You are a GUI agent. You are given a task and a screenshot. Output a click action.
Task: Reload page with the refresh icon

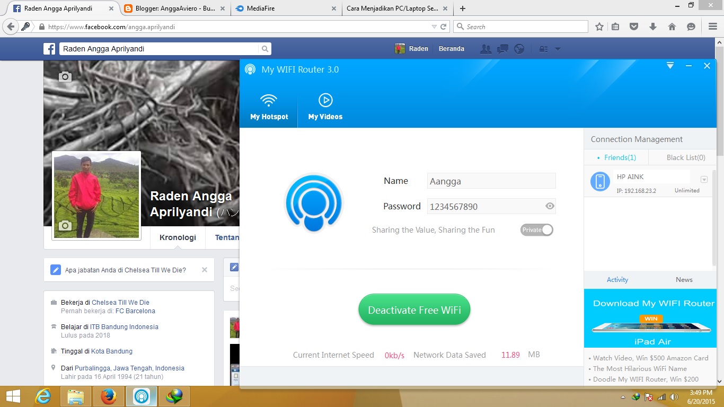point(444,26)
